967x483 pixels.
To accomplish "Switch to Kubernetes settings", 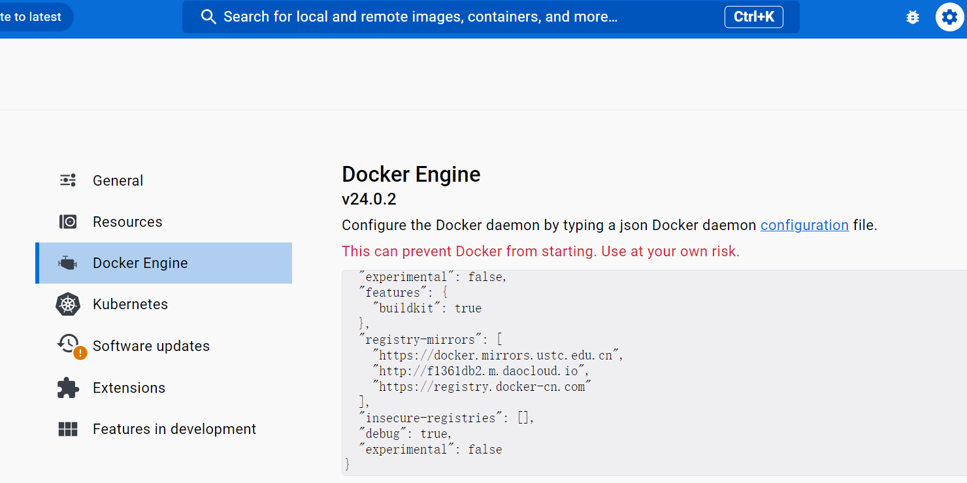I will point(163,305).
